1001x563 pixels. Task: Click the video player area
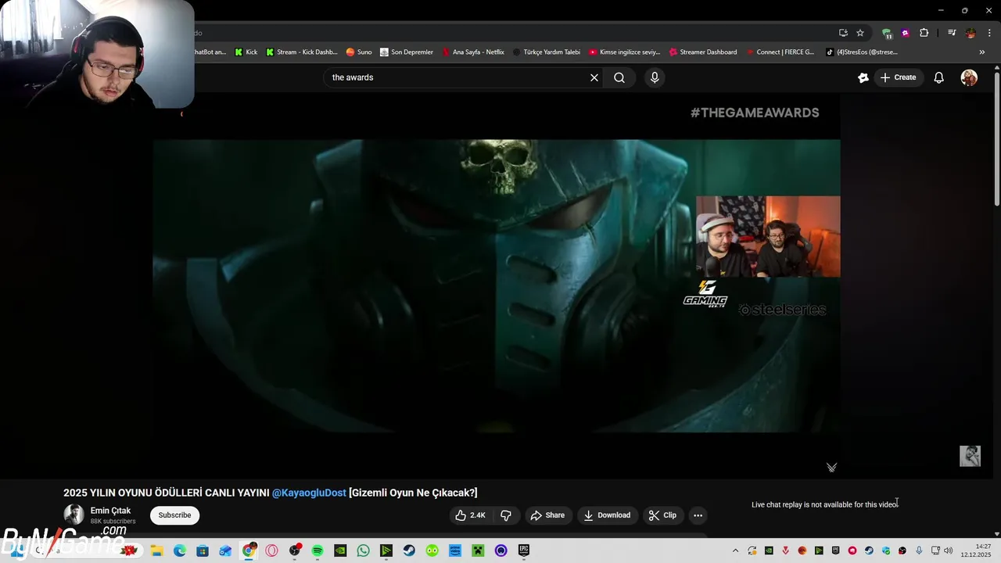497,285
